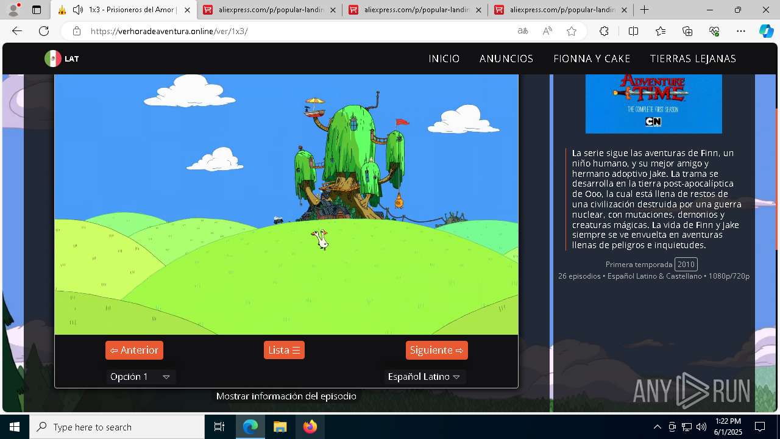The image size is (780, 439).
Task: Open Task View on the taskbar
Action: (219, 427)
